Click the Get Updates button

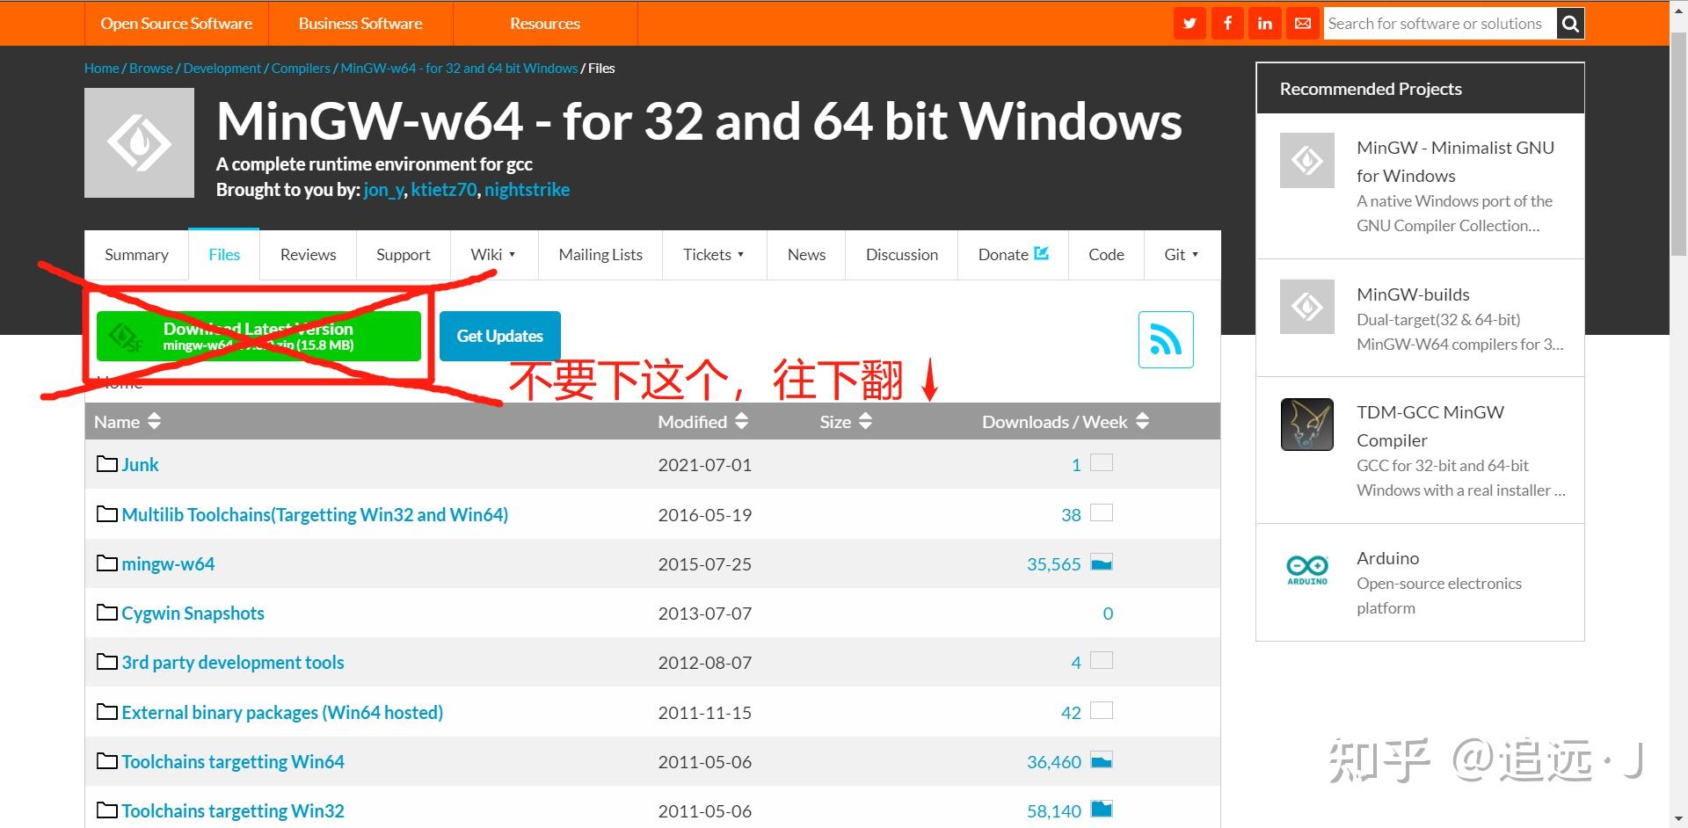point(499,336)
